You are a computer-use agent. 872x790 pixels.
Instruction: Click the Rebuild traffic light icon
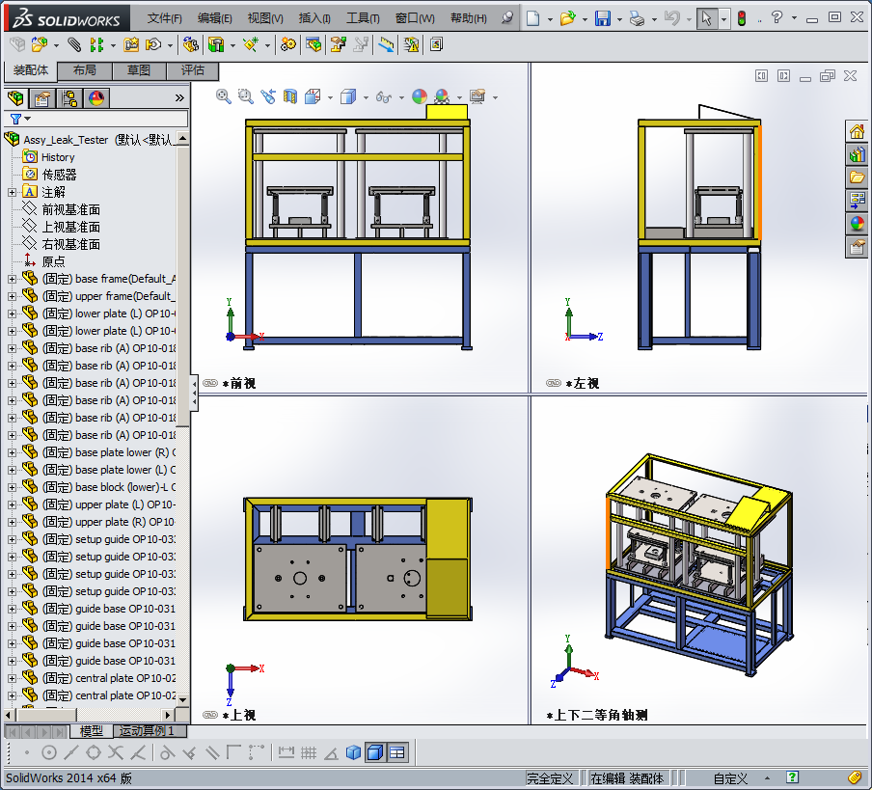pos(742,18)
